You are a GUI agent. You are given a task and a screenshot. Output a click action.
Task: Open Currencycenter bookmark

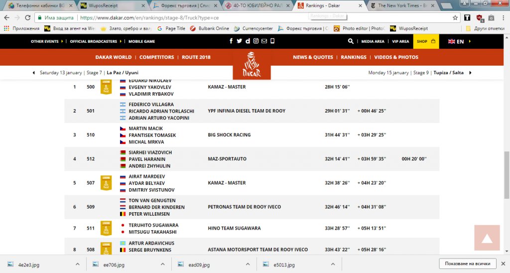(254, 28)
